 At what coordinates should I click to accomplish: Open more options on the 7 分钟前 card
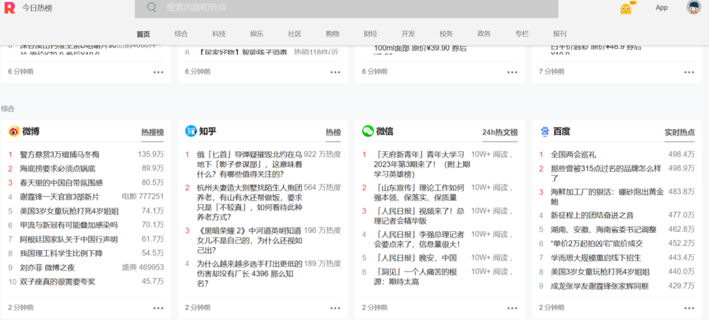click(x=689, y=72)
